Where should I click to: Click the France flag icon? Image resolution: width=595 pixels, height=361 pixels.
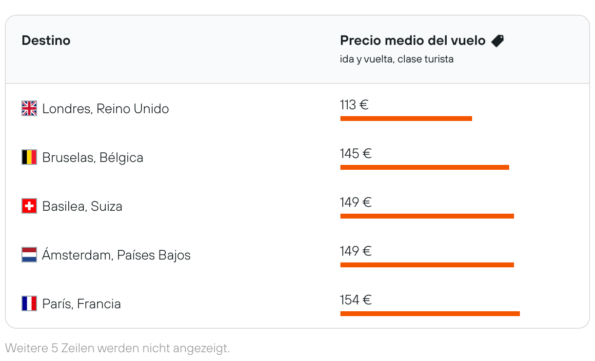[x=29, y=303]
